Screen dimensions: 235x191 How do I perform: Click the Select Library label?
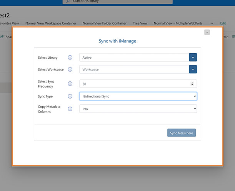point(48,58)
